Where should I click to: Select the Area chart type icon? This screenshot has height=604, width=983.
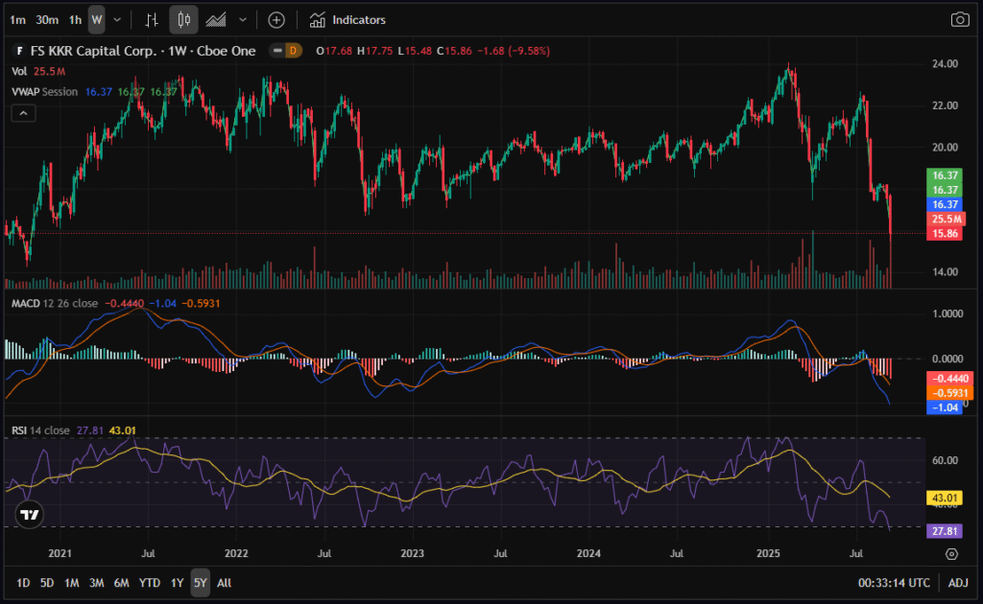point(217,19)
